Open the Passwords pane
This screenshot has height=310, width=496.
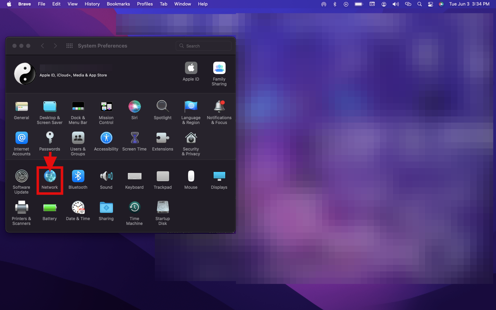50,142
